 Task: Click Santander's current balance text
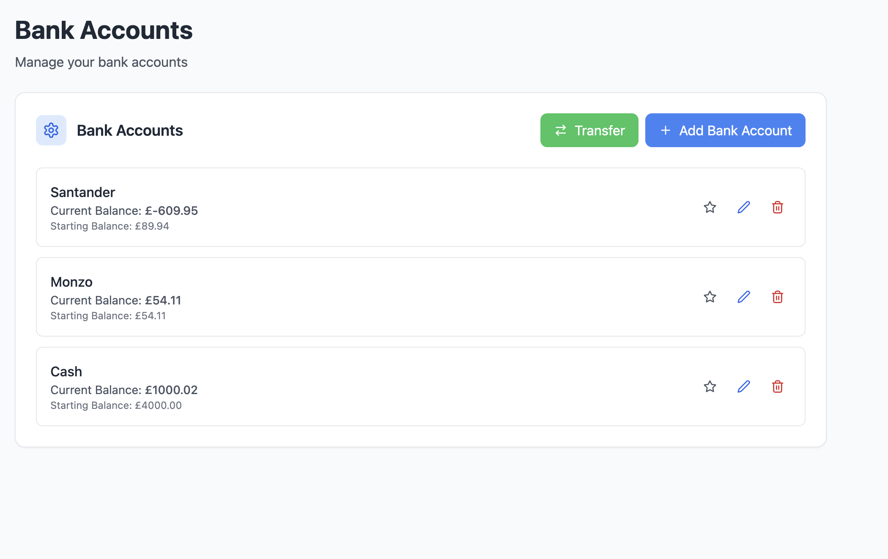(124, 211)
